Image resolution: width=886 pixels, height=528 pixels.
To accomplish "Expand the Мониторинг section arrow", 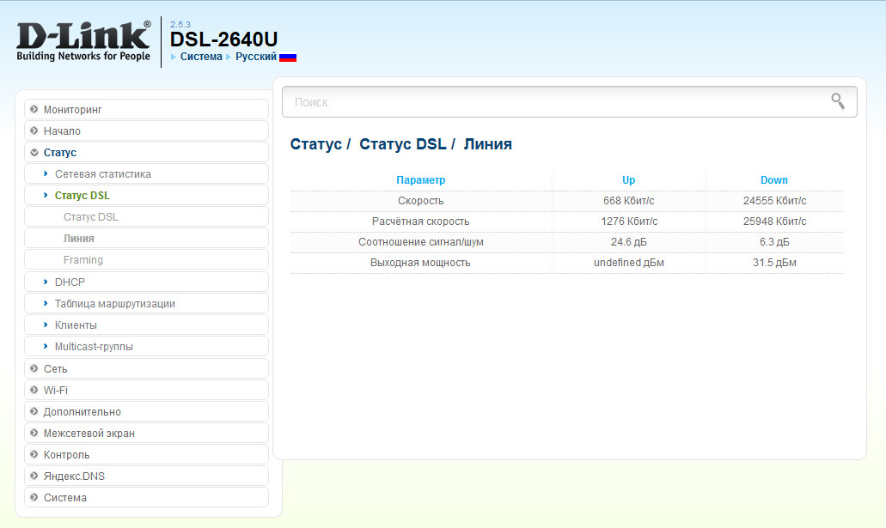I will click(x=34, y=109).
